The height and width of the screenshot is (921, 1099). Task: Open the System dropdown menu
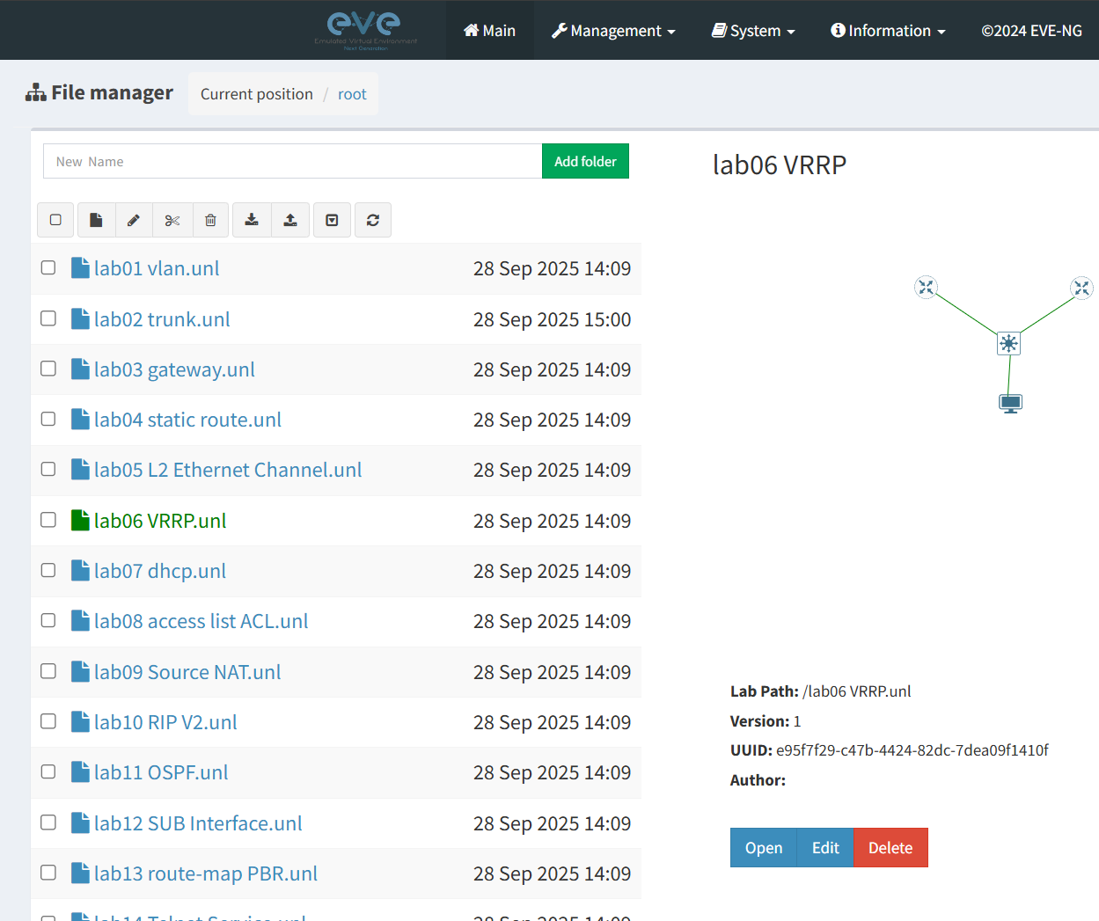click(753, 31)
